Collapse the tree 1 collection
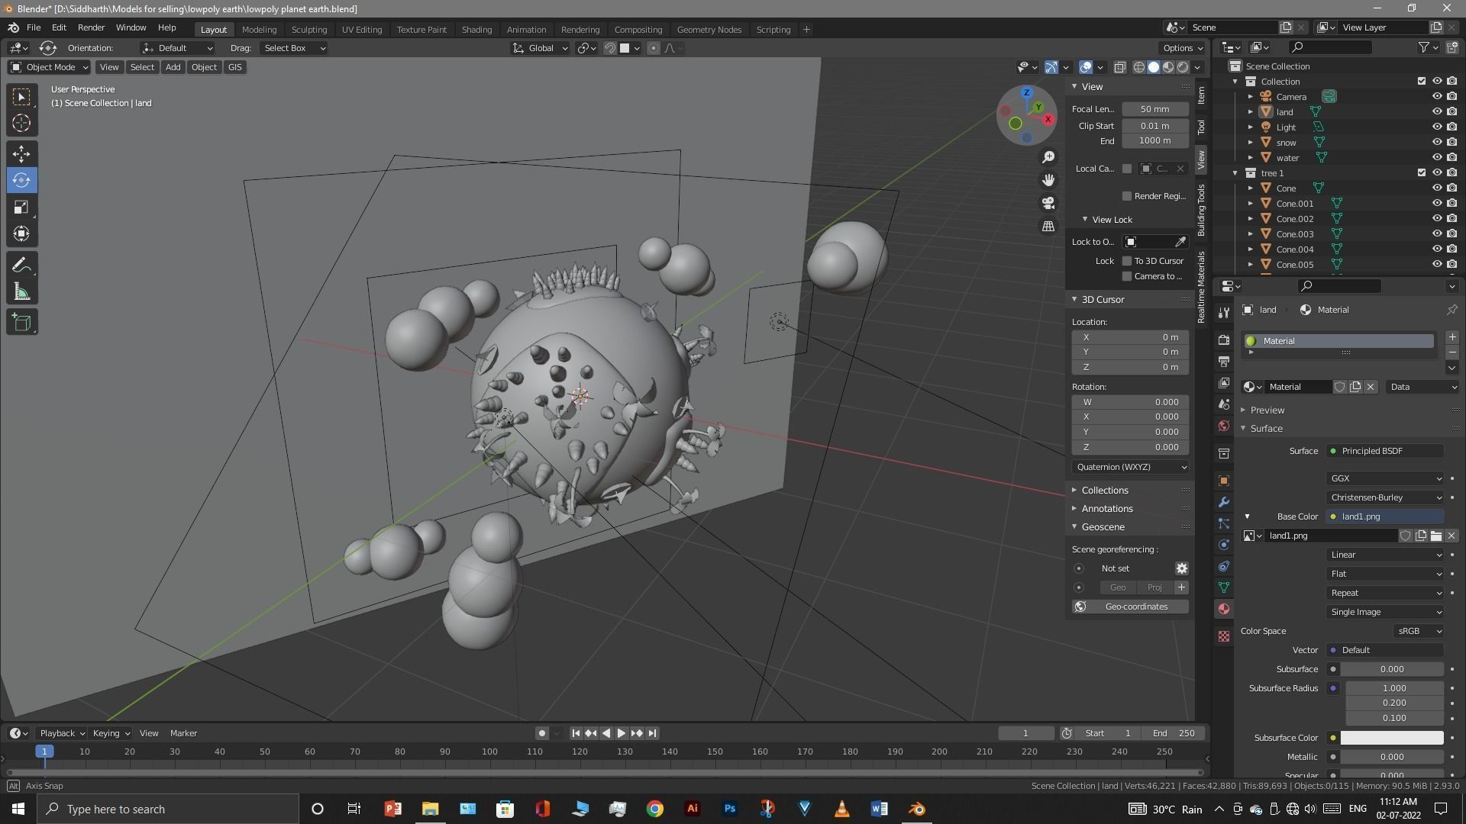This screenshot has width=1466, height=824. [1235, 173]
